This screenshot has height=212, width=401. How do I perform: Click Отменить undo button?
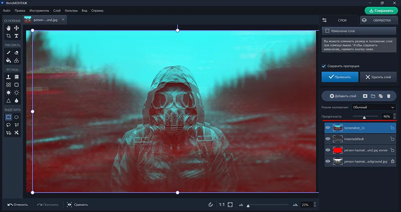click(18, 204)
